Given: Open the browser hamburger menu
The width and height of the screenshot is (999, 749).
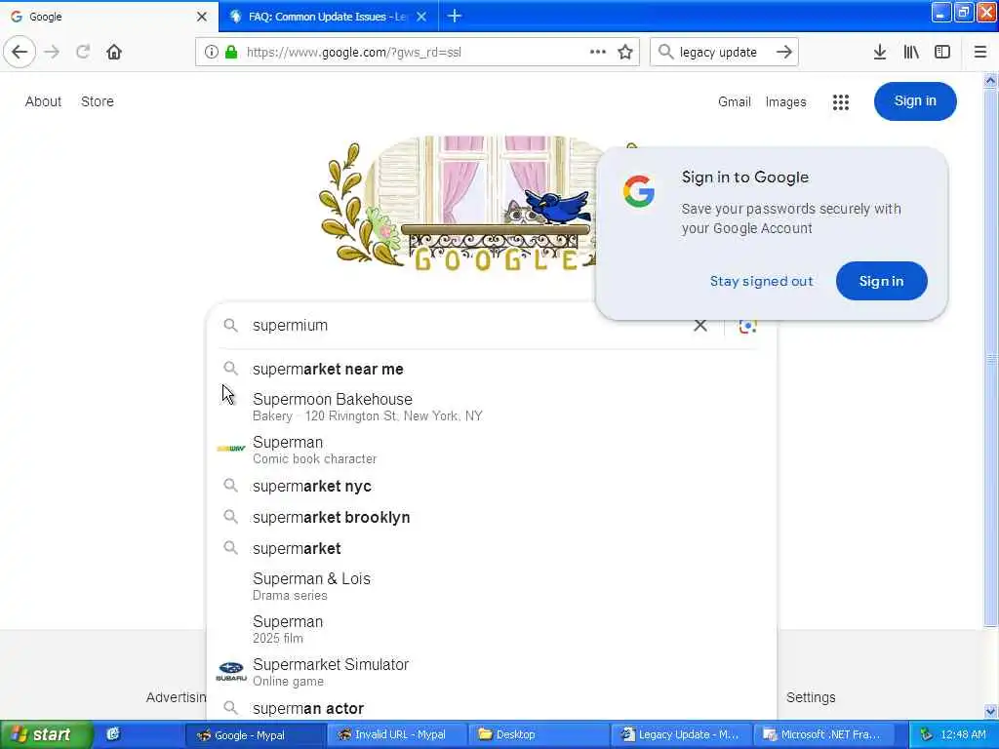Looking at the screenshot, I should coord(980,53).
